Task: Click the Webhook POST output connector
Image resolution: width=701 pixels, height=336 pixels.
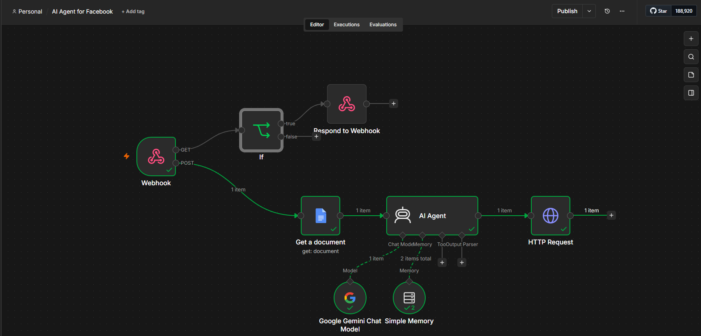Action: point(176,163)
